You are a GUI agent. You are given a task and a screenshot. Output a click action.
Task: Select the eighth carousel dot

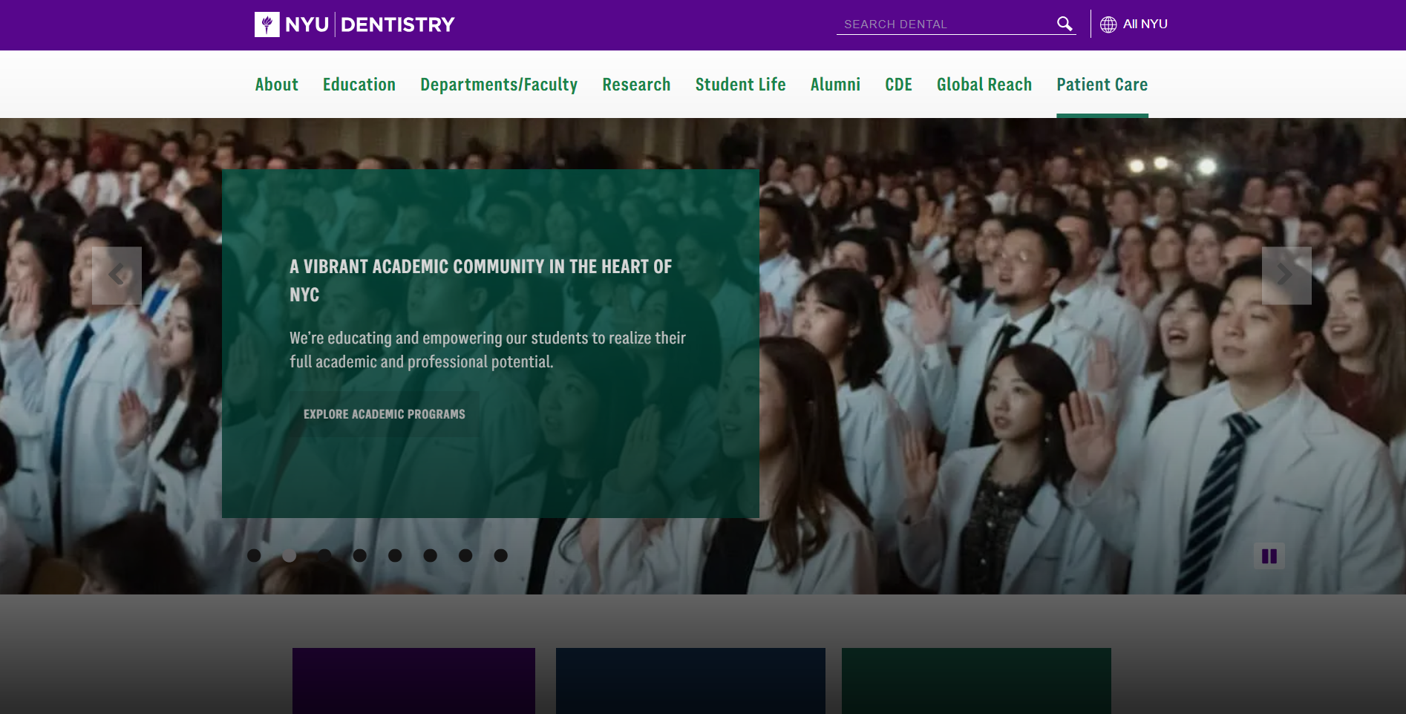pyautogui.click(x=501, y=555)
